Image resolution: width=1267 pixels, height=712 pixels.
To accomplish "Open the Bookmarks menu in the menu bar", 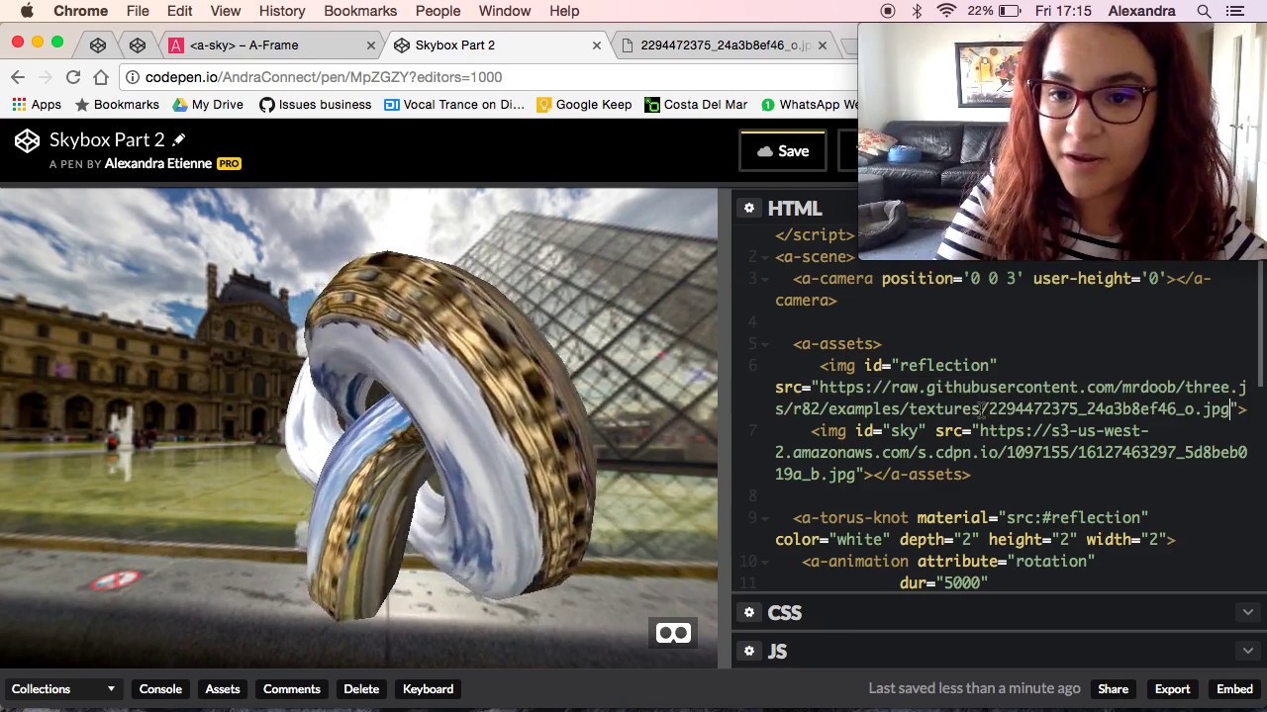I will tap(360, 11).
